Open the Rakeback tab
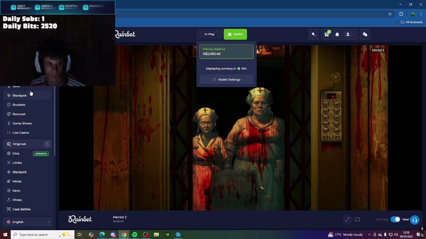The image size is (426, 239). (x=94, y=7)
